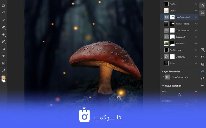Screen dimensions: 206x128
Task: Hide the MushroomFinal layer
Action: pyautogui.click(x=196, y=24)
